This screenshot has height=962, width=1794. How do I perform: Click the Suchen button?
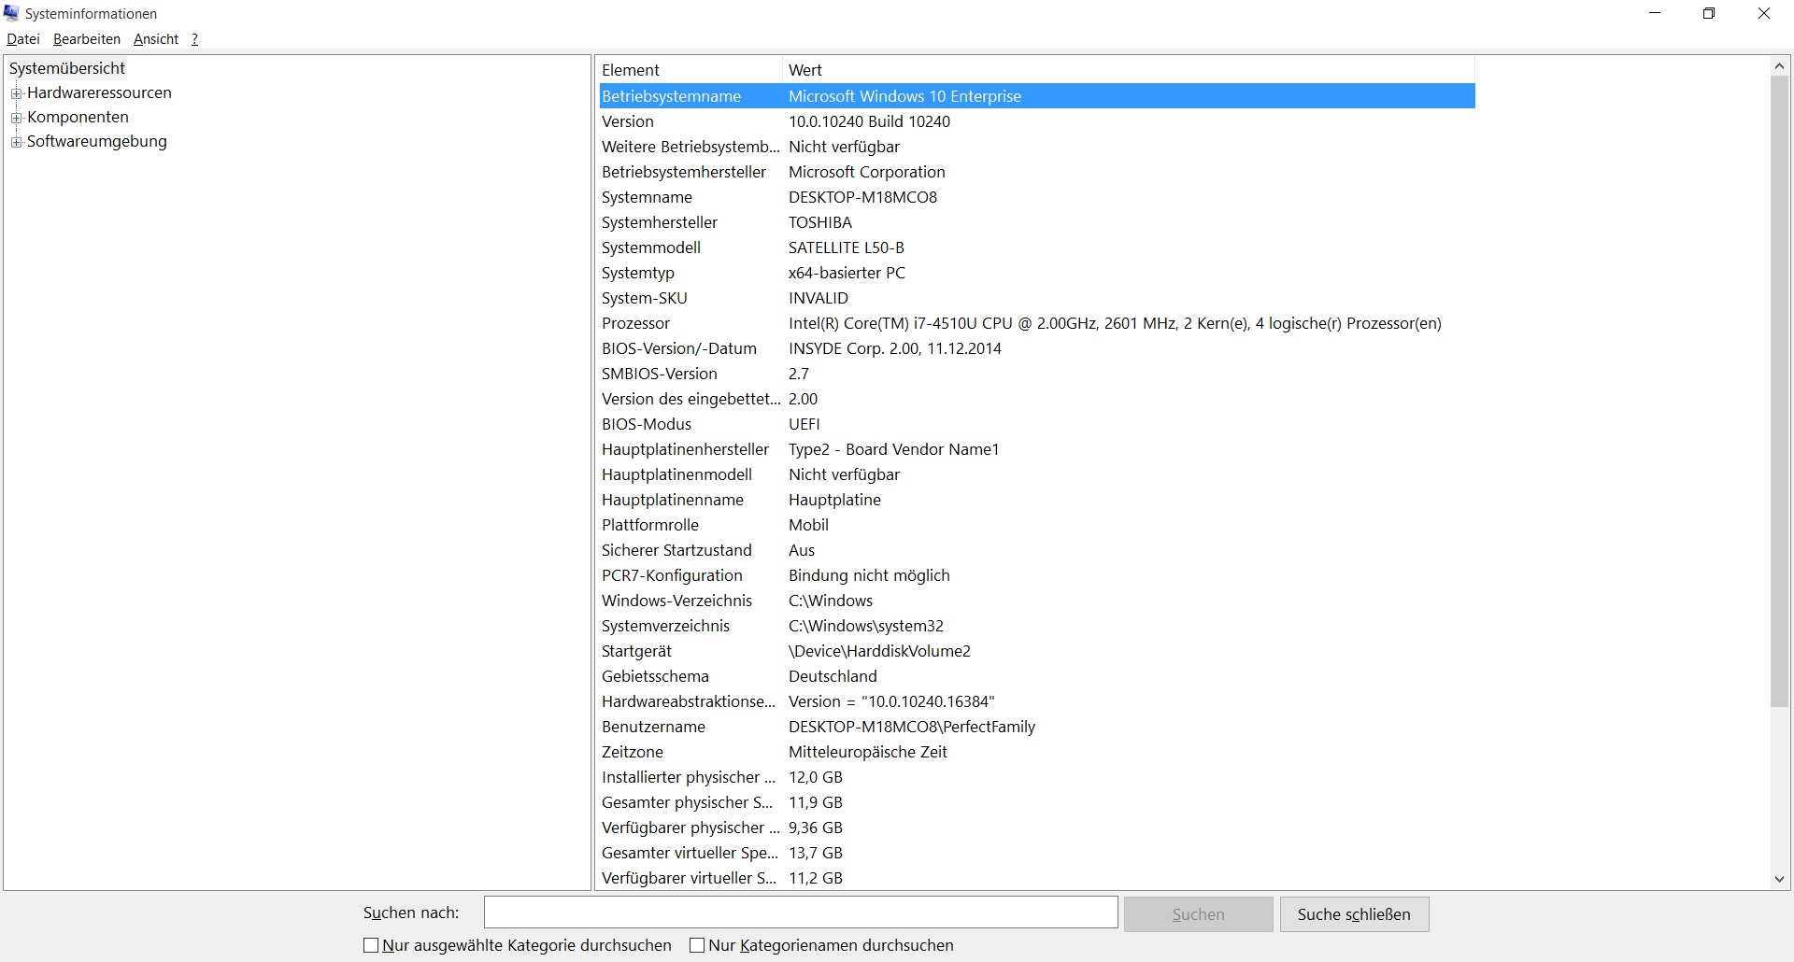click(x=1199, y=914)
